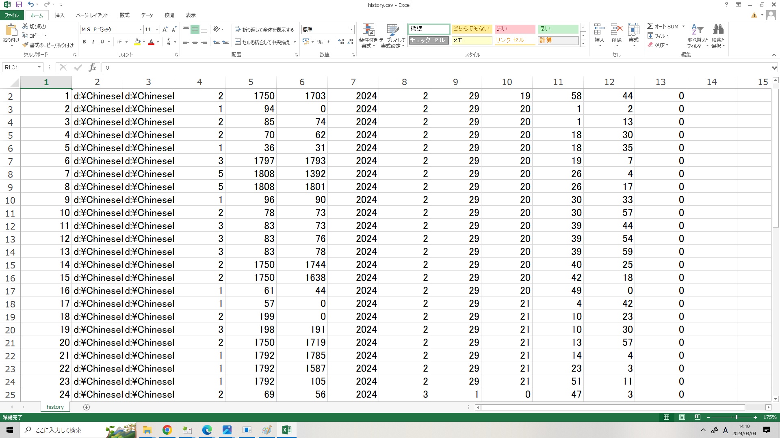
Task: Click the Format as Table icon
Action: click(x=392, y=30)
